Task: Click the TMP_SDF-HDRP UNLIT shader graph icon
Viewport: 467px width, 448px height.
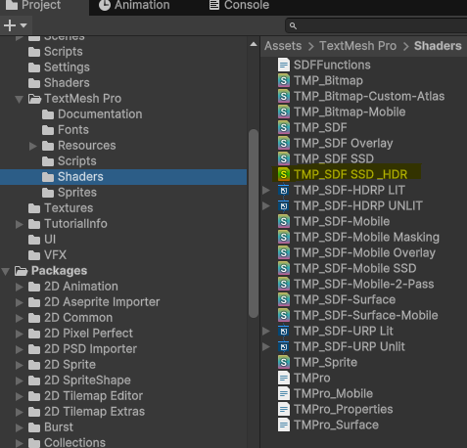Action: pyautogui.click(x=284, y=205)
